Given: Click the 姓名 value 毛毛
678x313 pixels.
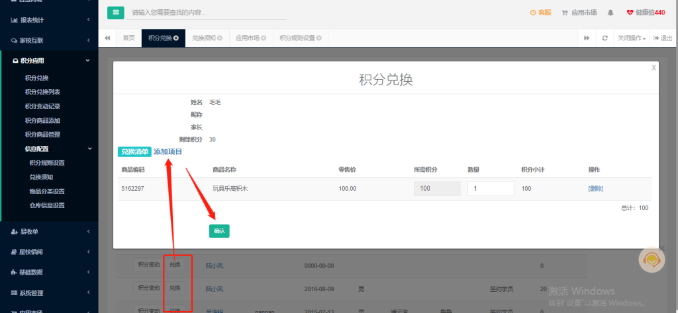Looking at the screenshot, I should [x=215, y=102].
